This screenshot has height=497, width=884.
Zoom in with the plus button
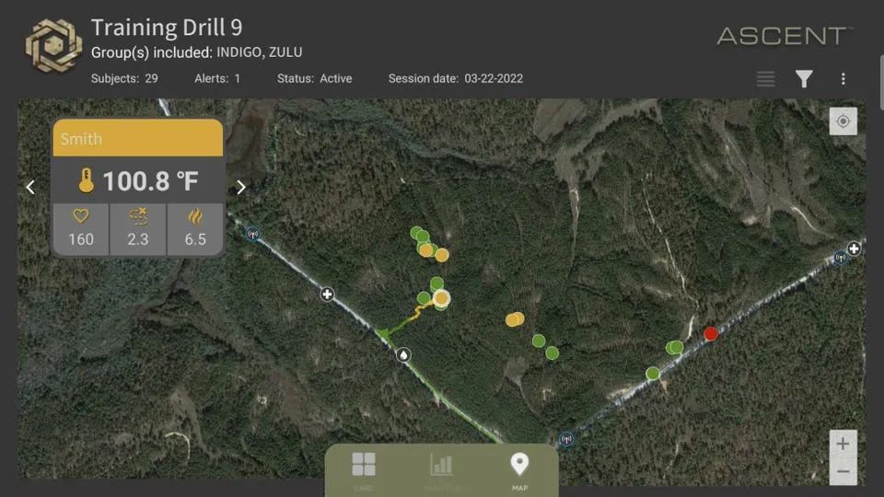pyautogui.click(x=843, y=444)
